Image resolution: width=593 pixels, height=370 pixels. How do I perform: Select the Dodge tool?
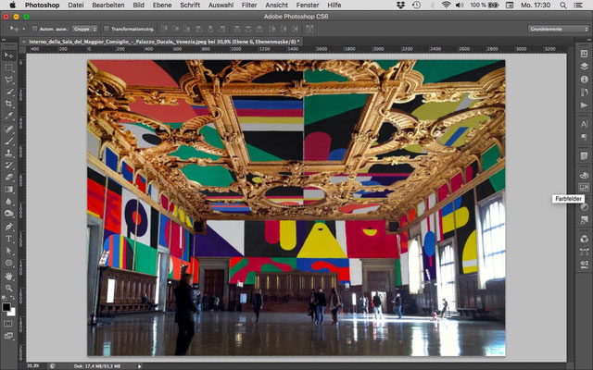click(8, 214)
